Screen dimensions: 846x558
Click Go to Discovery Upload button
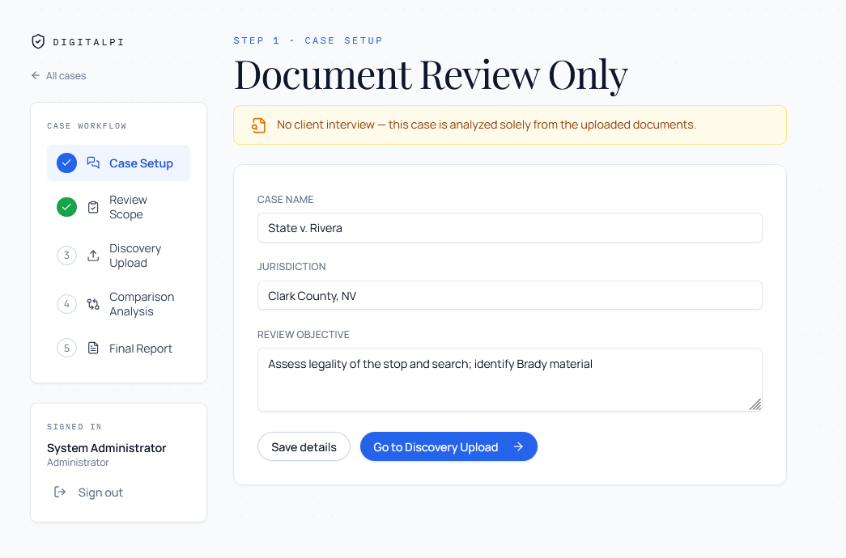click(449, 447)
